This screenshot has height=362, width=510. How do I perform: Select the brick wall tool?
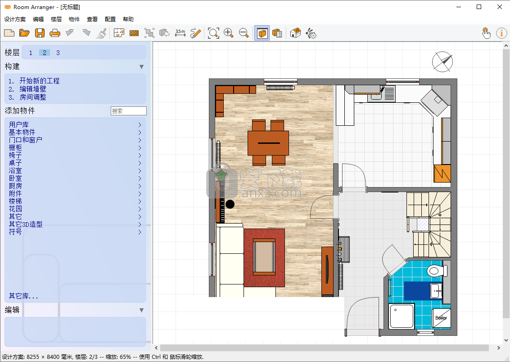(x=134, y=33)
